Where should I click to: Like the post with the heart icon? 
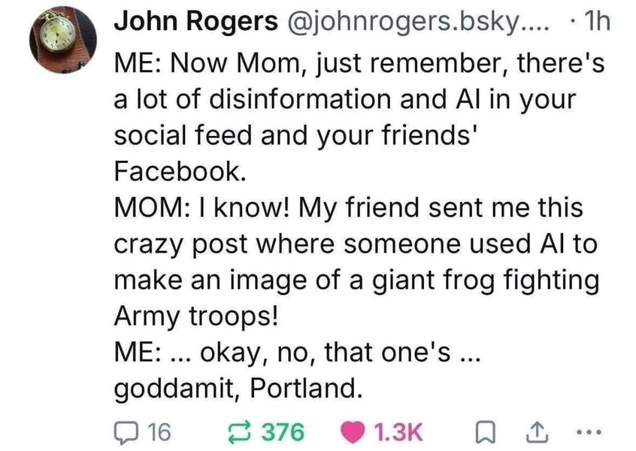tap(353, 431)
